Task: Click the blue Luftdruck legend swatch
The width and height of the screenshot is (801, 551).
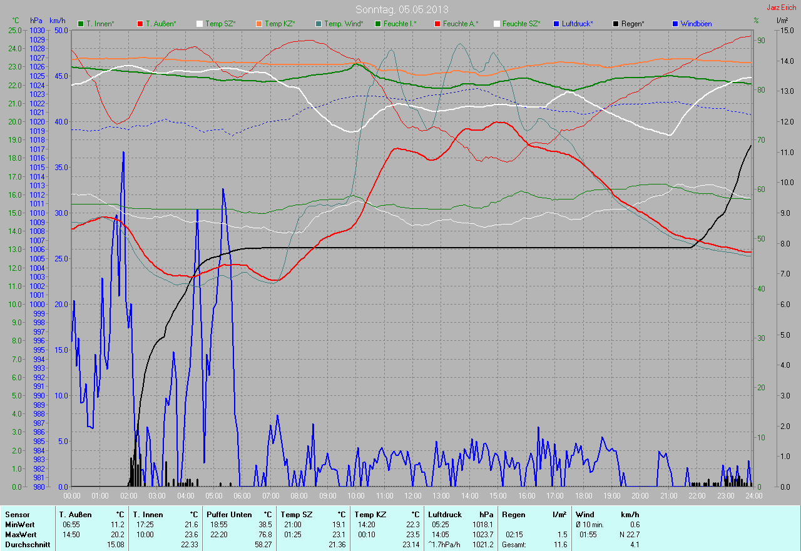Action: coord(556,24)
